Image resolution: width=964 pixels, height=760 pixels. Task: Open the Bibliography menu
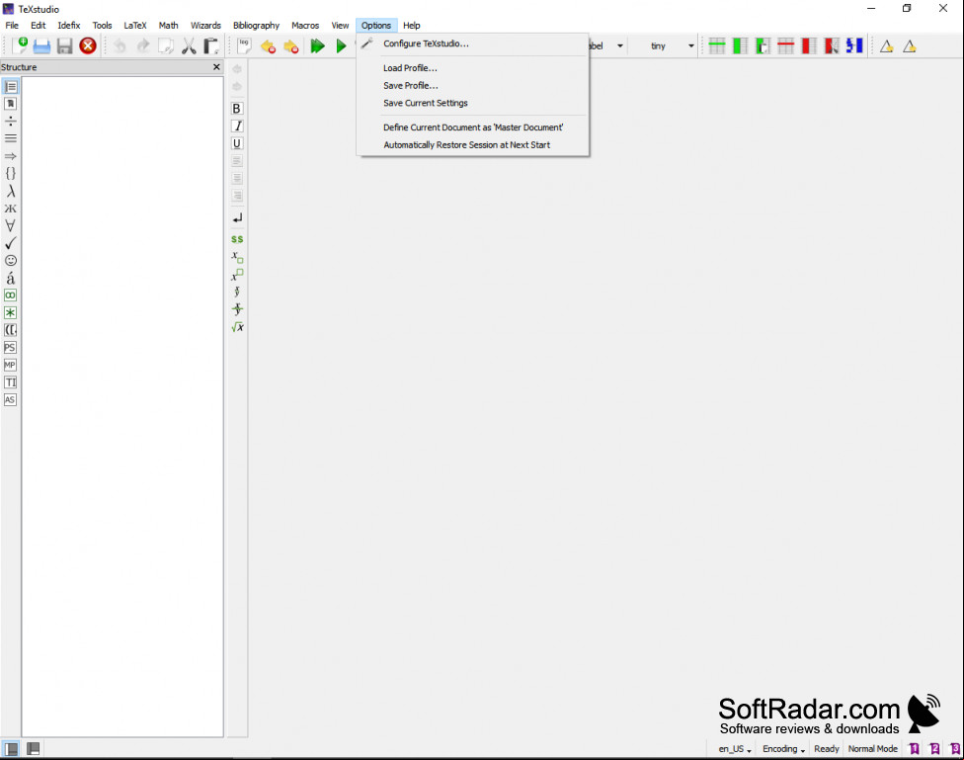(257, 26)
